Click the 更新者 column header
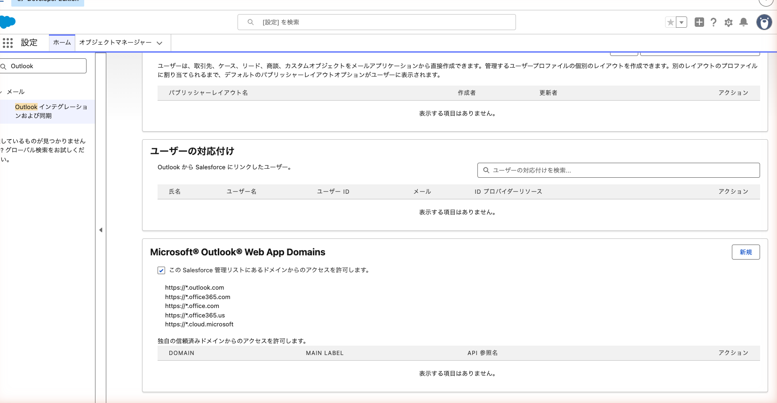The height and width of the screenshot is (403, 777). [548, 93]
